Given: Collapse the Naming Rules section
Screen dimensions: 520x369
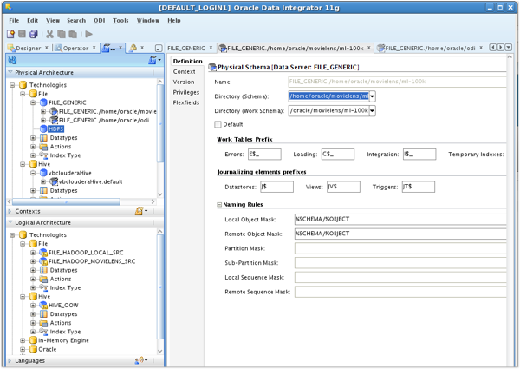Looking at the screenshot, I should tap(219, 205).
